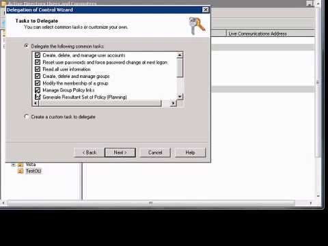Click main window scroll down arrow

[318, 195]
